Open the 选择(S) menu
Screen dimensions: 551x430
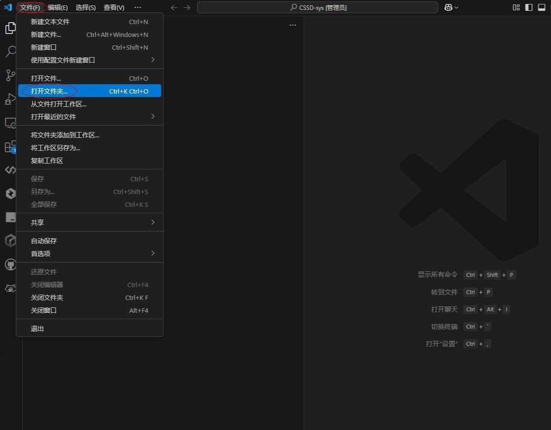pyautogui.click(x=85, y=7)
